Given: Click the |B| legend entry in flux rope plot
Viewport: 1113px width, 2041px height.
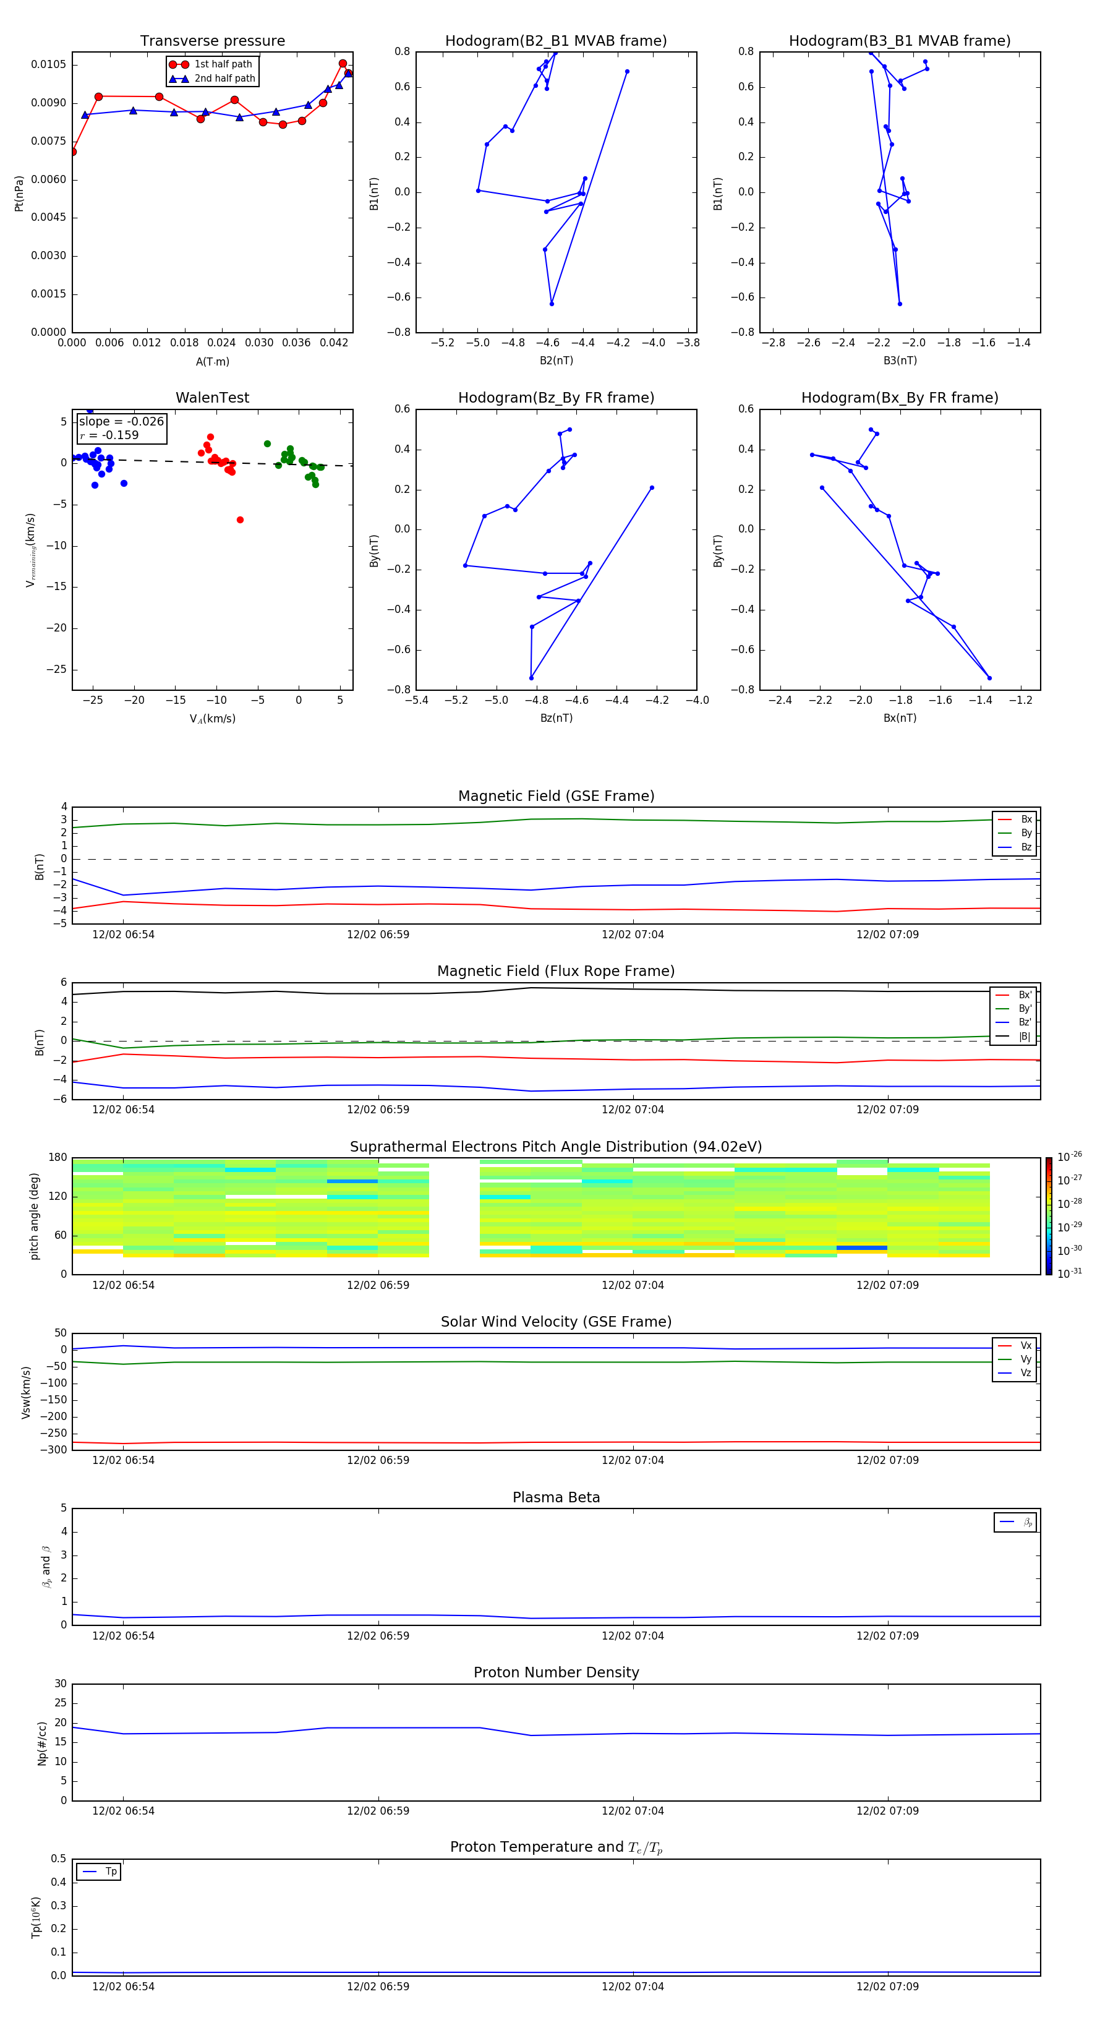Looking at the screenshot, I should point(1013,1037).
